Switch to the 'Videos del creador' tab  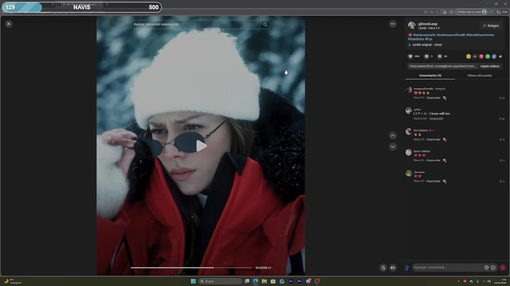(x=479, y=75)
